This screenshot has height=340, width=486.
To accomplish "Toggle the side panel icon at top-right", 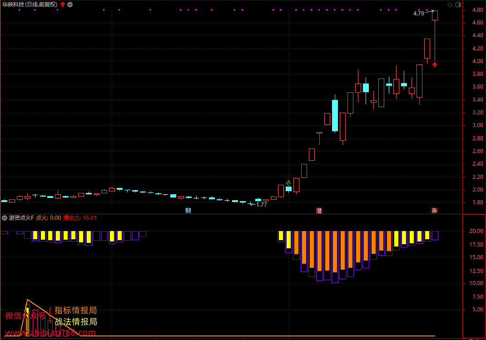I will click(458, 5).
